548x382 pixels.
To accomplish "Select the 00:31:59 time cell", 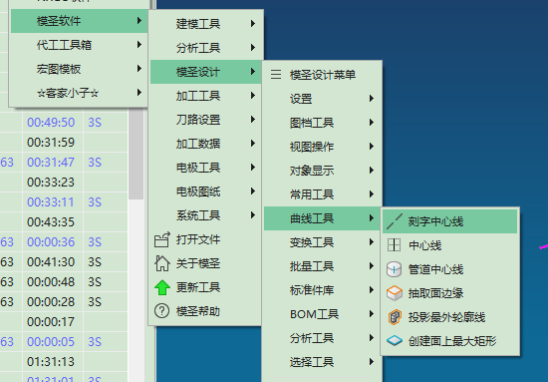I will click(x=53, y=142).
